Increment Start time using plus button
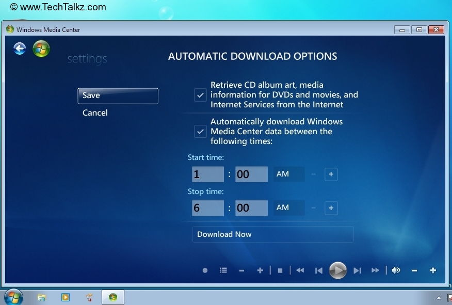The image size is (452, 305). coord(331,174)
